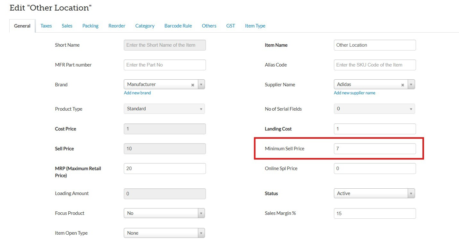Select the GST tab
The width and height of the screenshot is (459, 251).
tap(231, 26)
